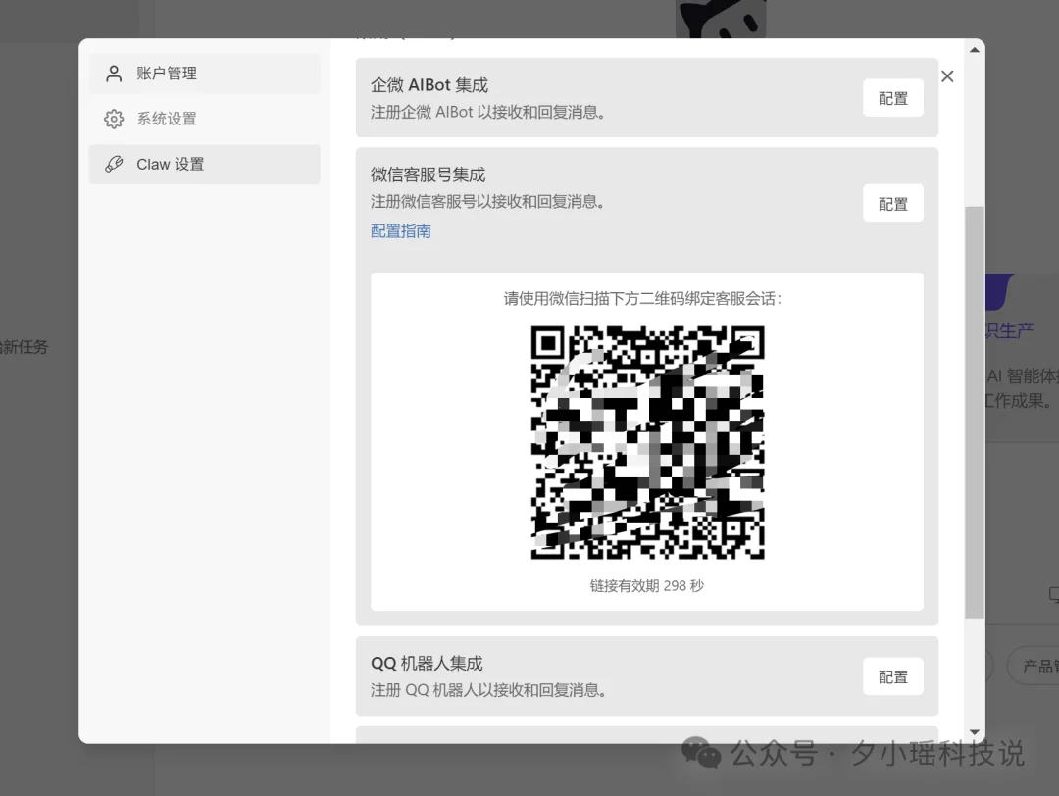1059x796 pixels.
Task: Open 配置 for 企微 AIBot 集成
Action: (x=892, y=98)
